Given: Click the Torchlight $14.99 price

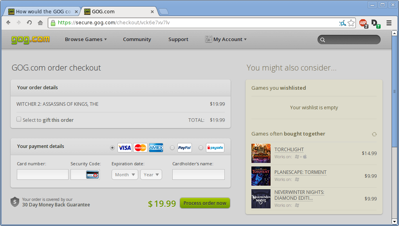Looking at the screenshot, I should [369, 153].
